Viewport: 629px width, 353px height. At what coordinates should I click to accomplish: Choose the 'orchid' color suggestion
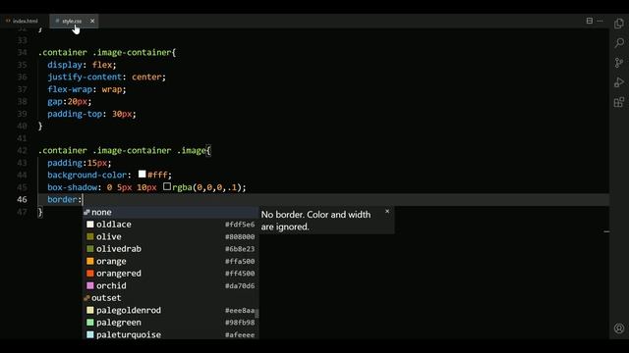point(170,285)
